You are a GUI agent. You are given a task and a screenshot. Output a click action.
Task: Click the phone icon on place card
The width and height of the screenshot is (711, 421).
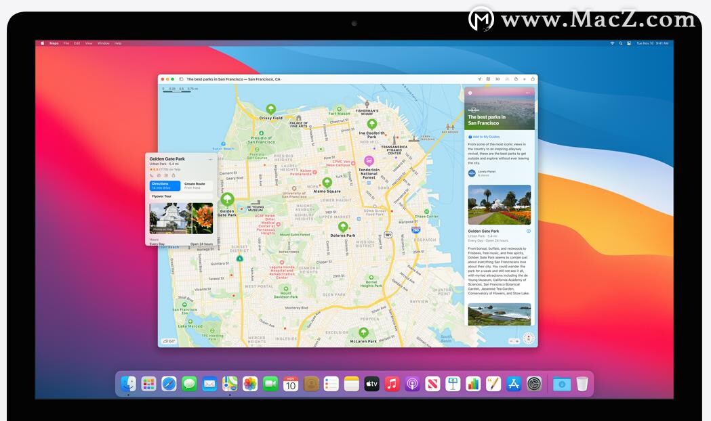pos(151,175)
